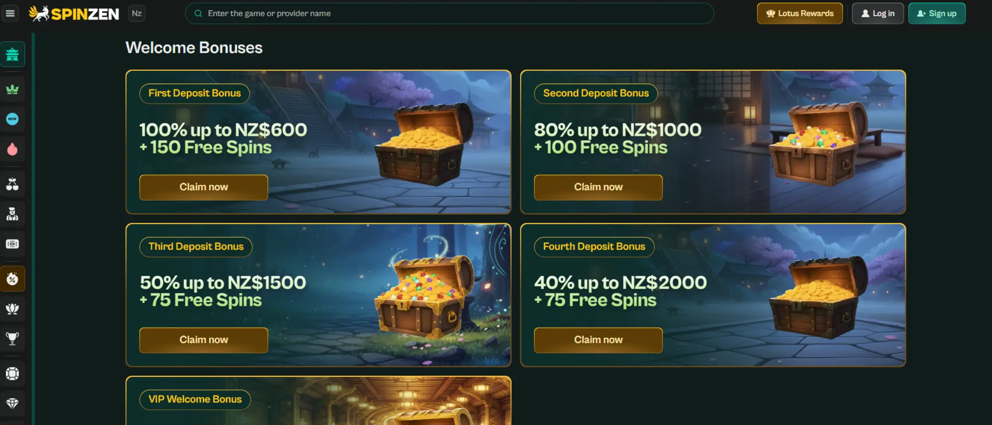Open the Lotus flower rewards section

click(x=12, y=309)
